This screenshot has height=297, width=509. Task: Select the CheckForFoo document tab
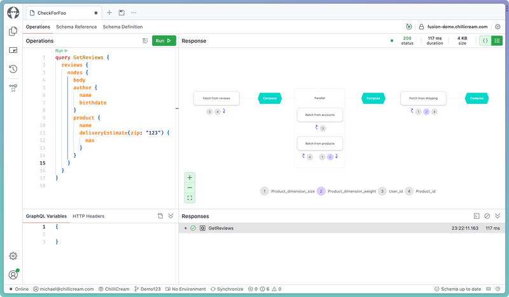64,13
